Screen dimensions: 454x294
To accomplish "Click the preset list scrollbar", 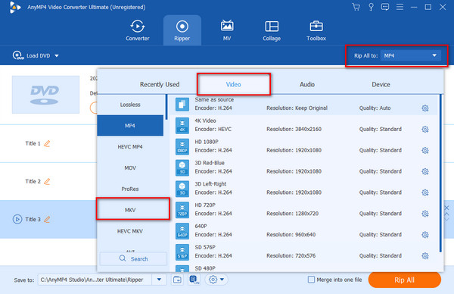I will click(440, 173).
